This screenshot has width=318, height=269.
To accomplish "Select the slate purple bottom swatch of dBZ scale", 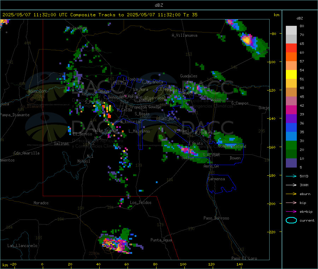I will tap(291, 163).
